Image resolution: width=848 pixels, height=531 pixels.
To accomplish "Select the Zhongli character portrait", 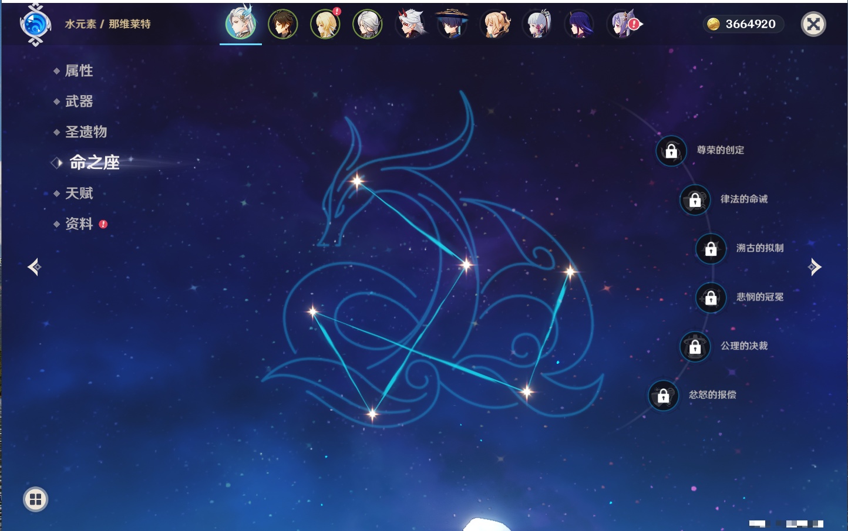I will click(x=282, y=24).
